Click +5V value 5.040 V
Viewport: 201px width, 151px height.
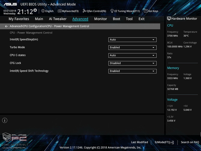(x=187, y=110)
